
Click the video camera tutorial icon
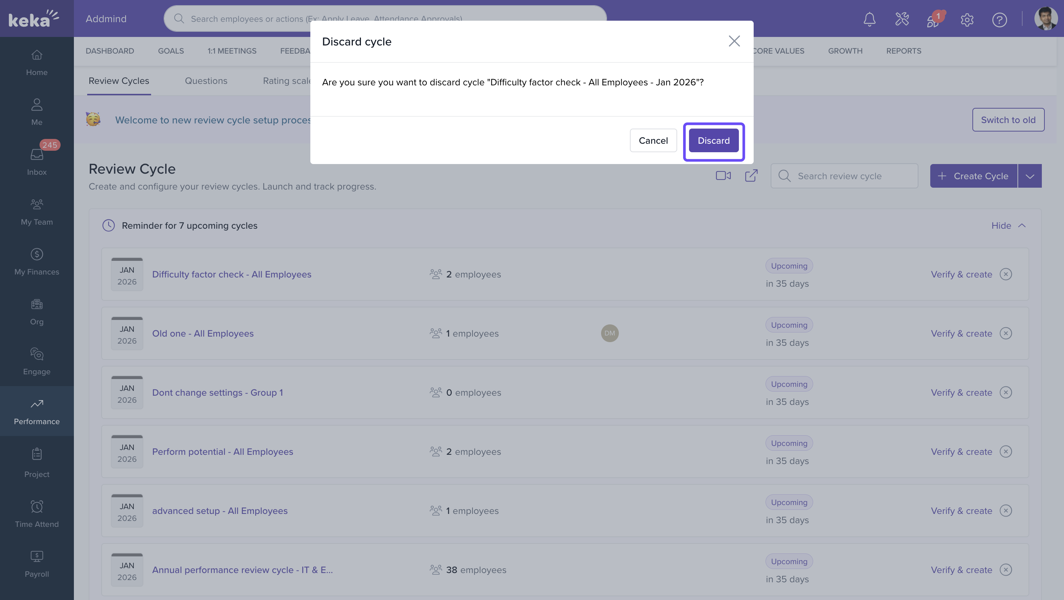click(723, 176)
